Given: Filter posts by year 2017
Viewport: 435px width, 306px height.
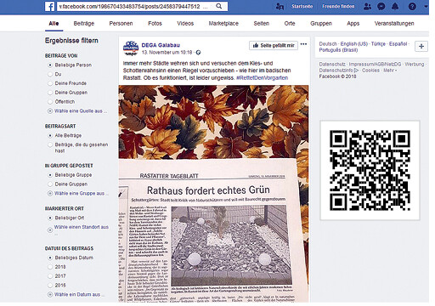Looking at the screenshot, I should coord(50,276).
